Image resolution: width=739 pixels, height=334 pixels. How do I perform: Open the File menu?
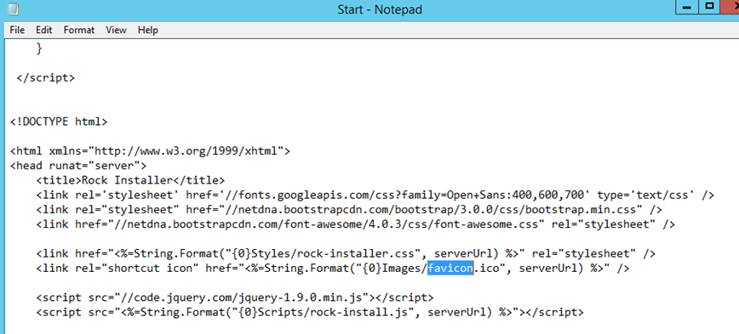pyautogui.click(x=17, y=30)
